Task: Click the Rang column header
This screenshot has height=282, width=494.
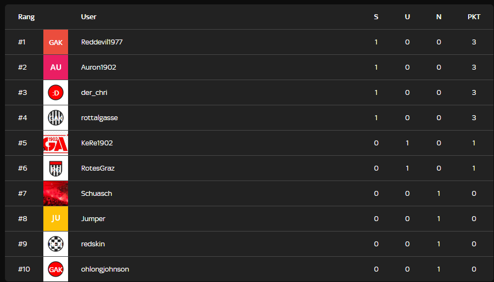Action: 26,17
